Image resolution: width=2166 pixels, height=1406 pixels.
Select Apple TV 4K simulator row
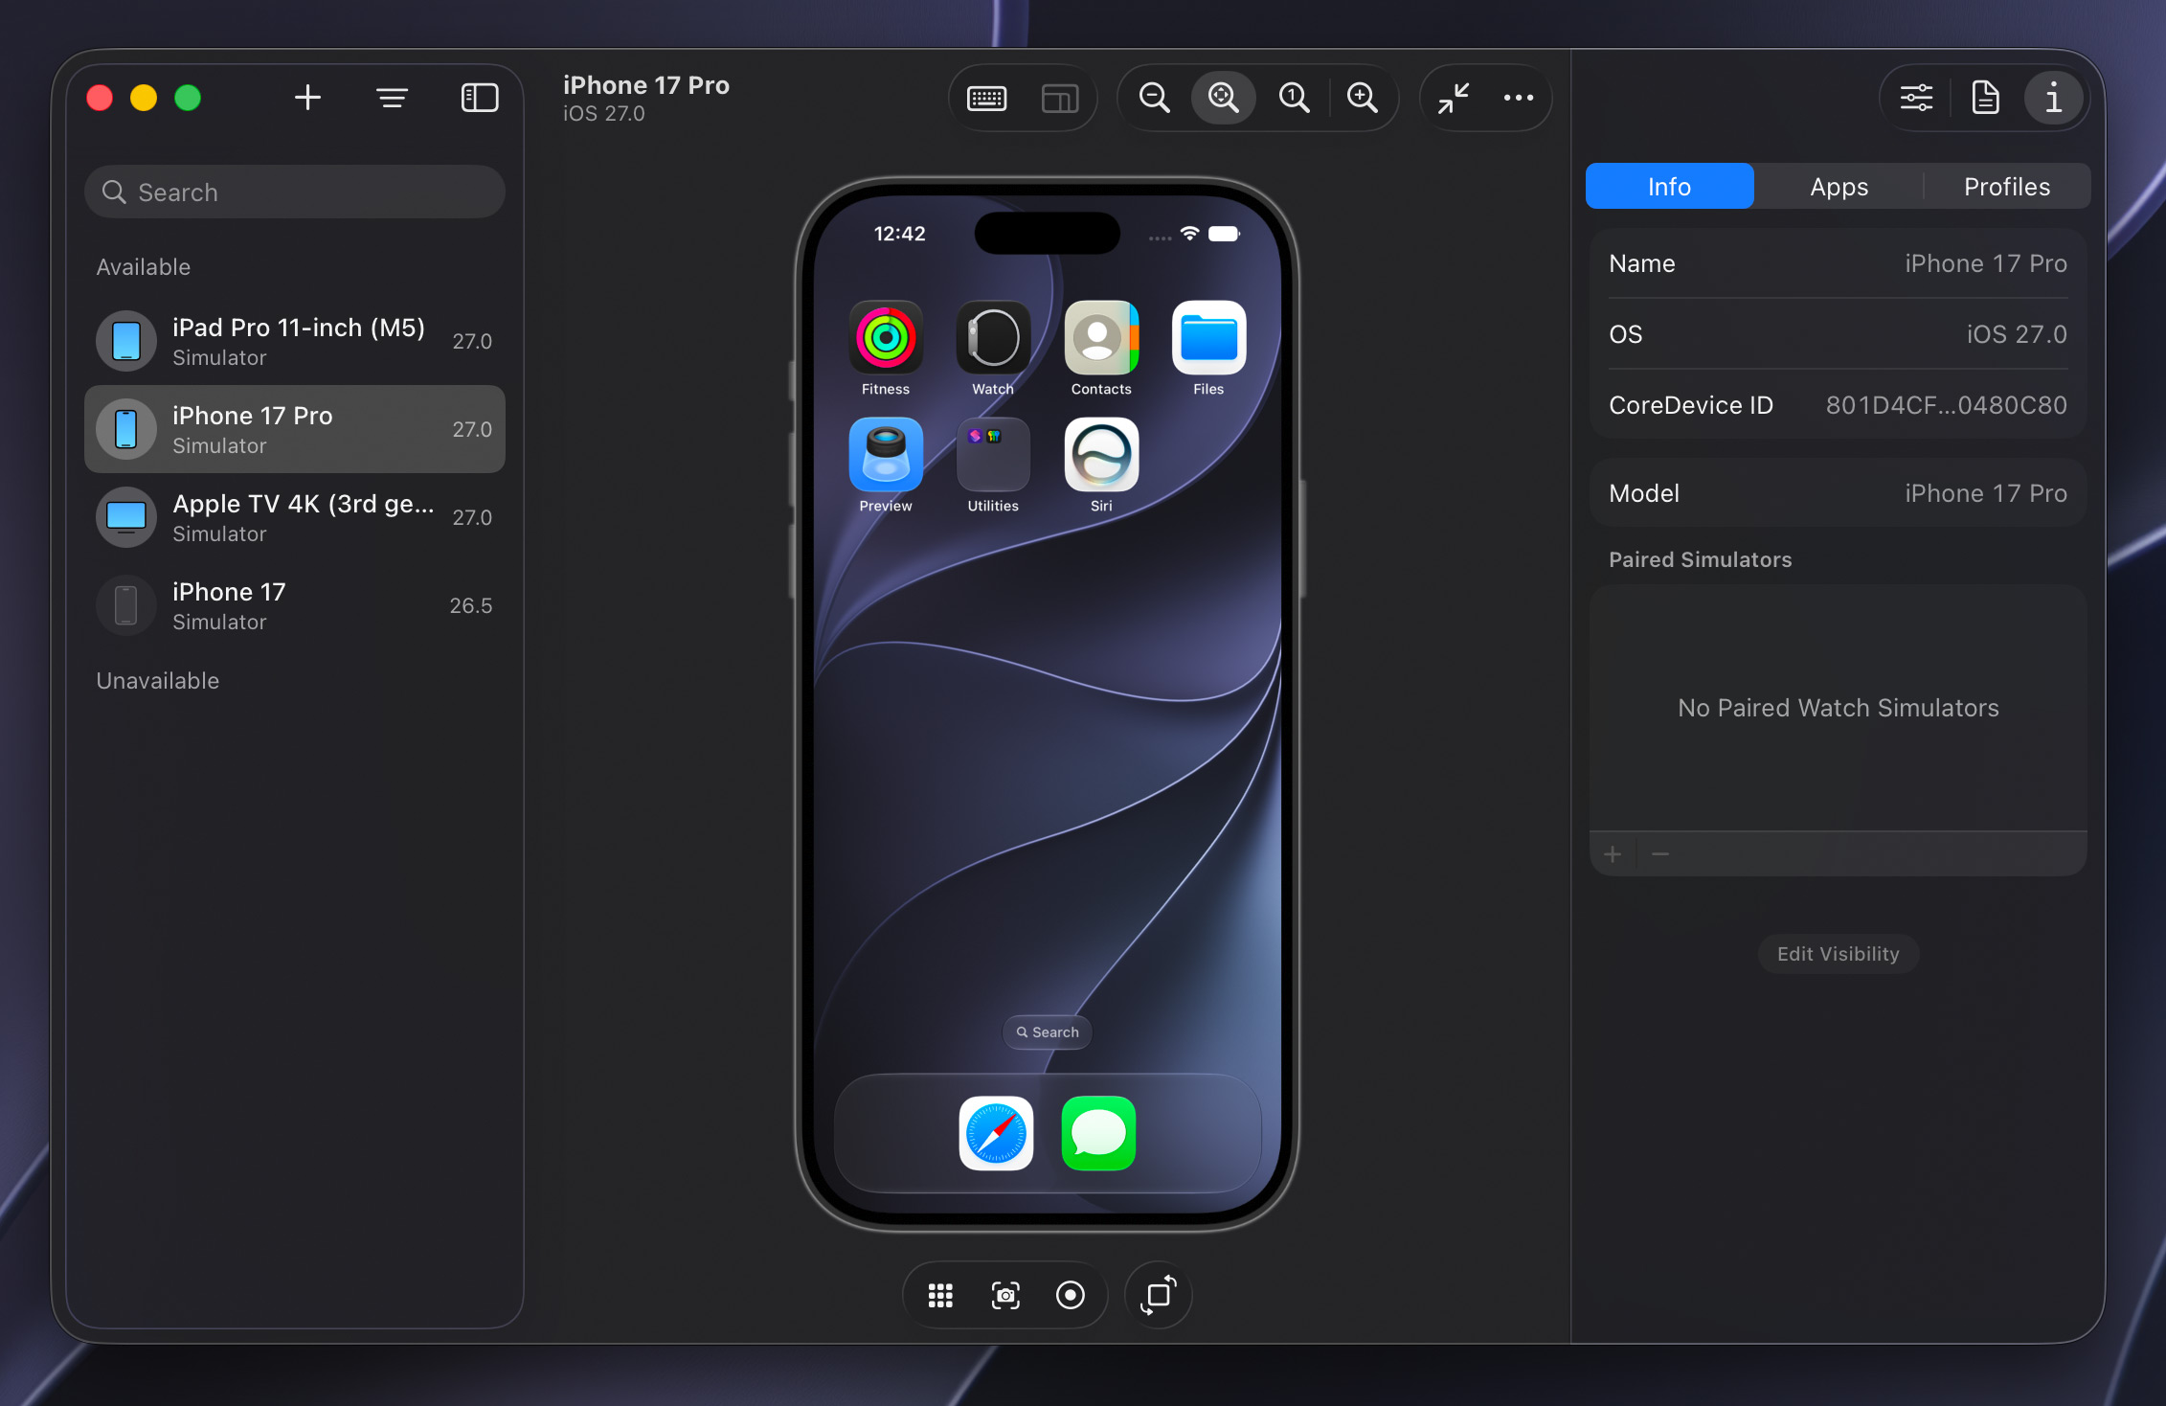pyautogui.click(x=295, y=517)
